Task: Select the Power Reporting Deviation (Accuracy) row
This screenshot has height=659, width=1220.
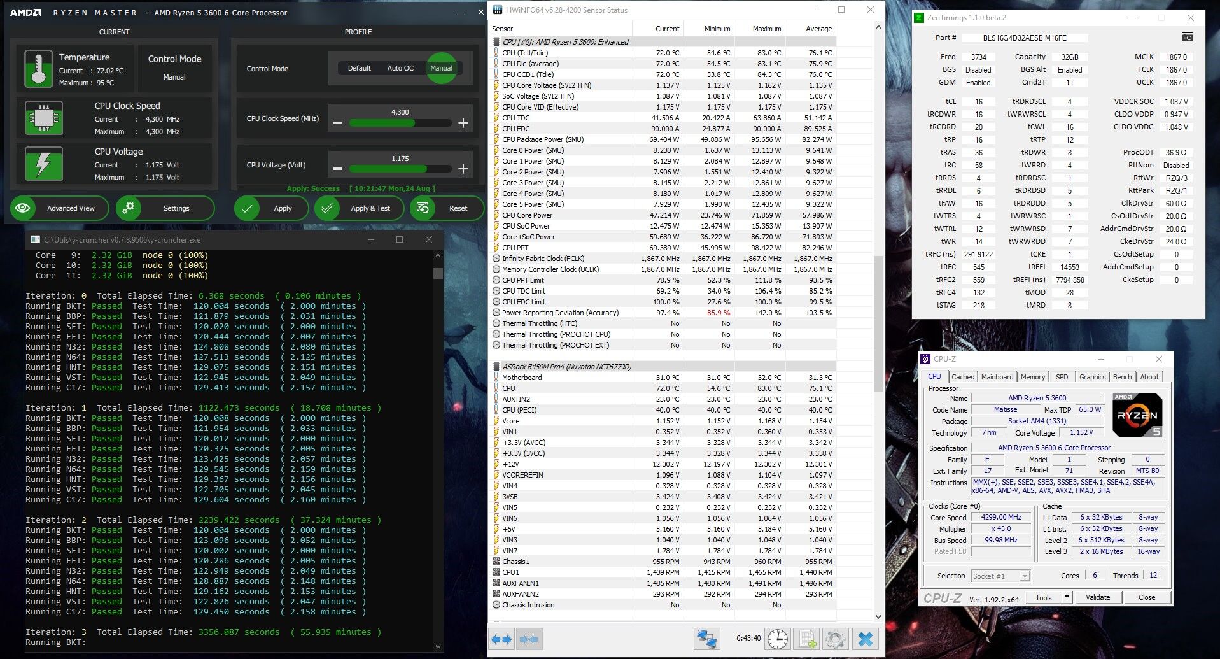Action: coord(663,313)
